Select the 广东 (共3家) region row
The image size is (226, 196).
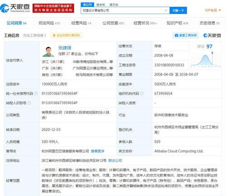click(52, 68)
